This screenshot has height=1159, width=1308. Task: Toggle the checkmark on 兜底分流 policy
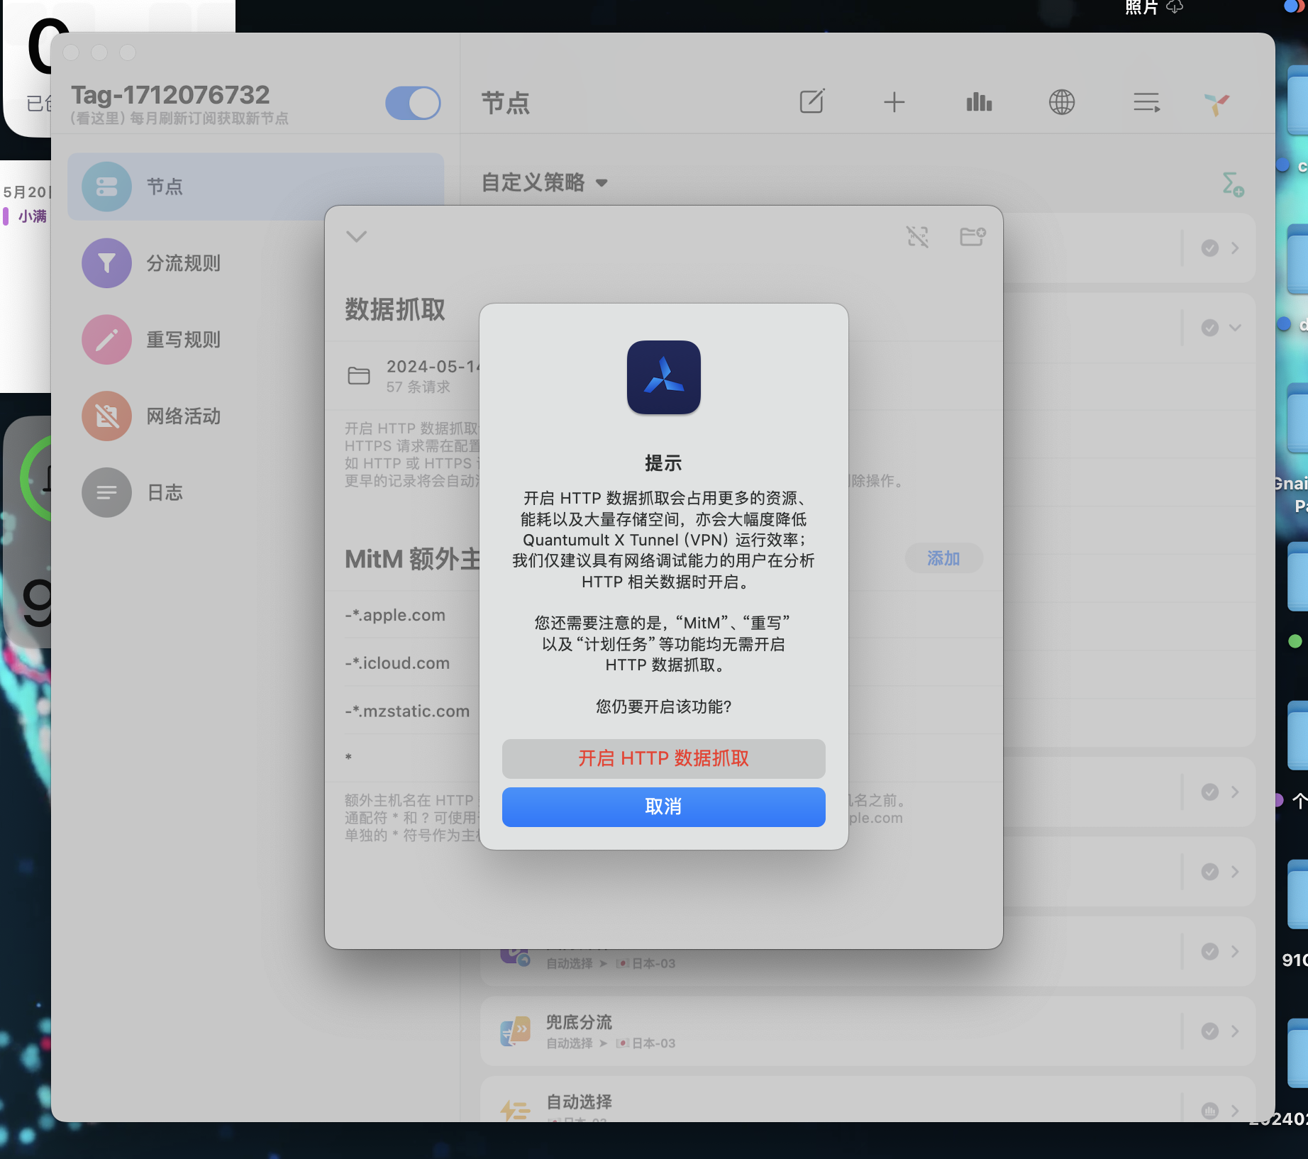click(x=1209, y=1032)
